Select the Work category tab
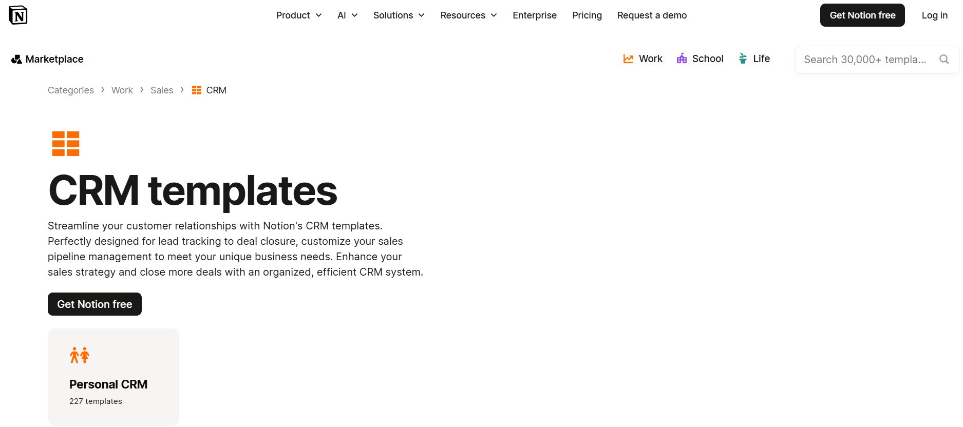This screenshot has height=427, width=963. (x=643, y=59)
